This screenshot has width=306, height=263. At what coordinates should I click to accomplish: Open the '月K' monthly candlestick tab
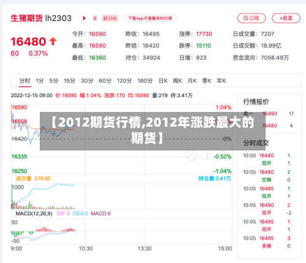point(192,81)
